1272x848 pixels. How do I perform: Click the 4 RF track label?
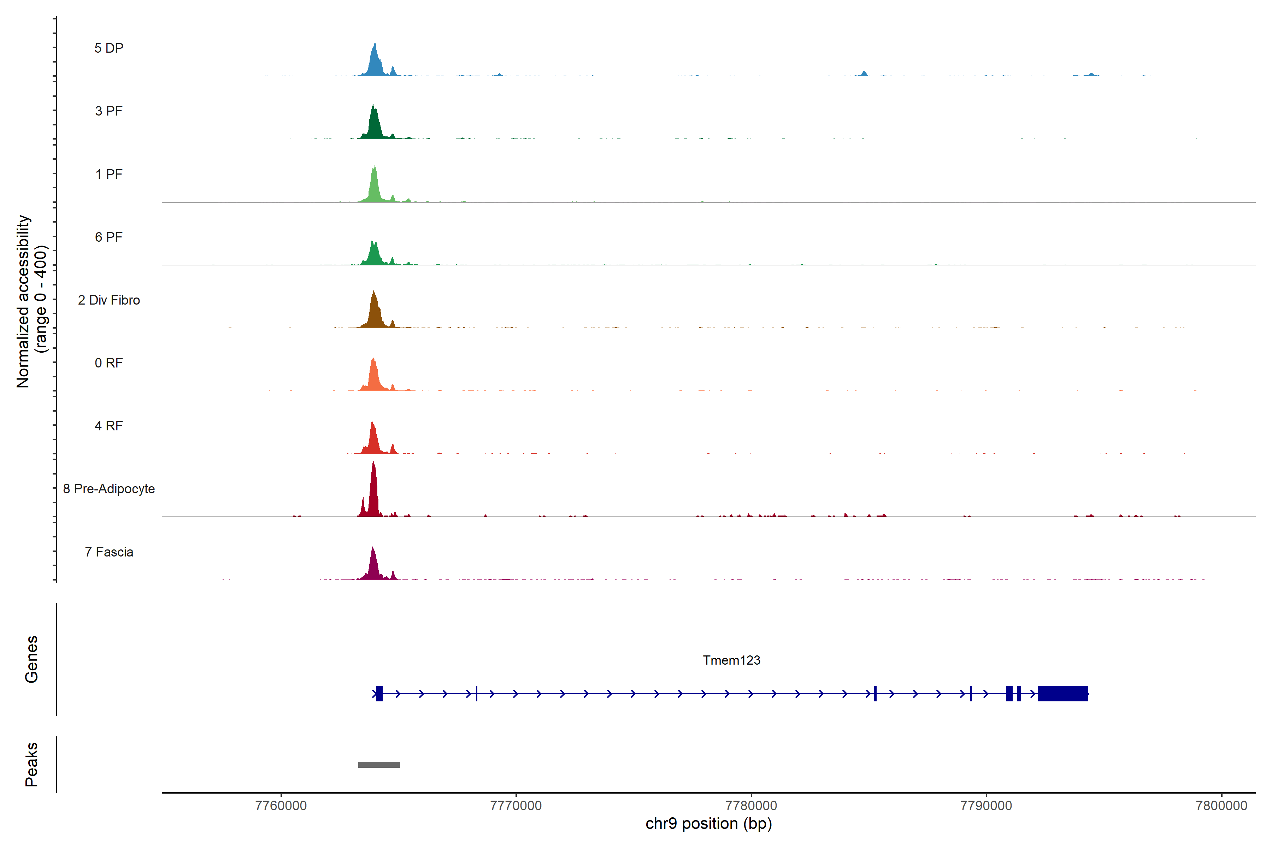click(x=109, y=426)
